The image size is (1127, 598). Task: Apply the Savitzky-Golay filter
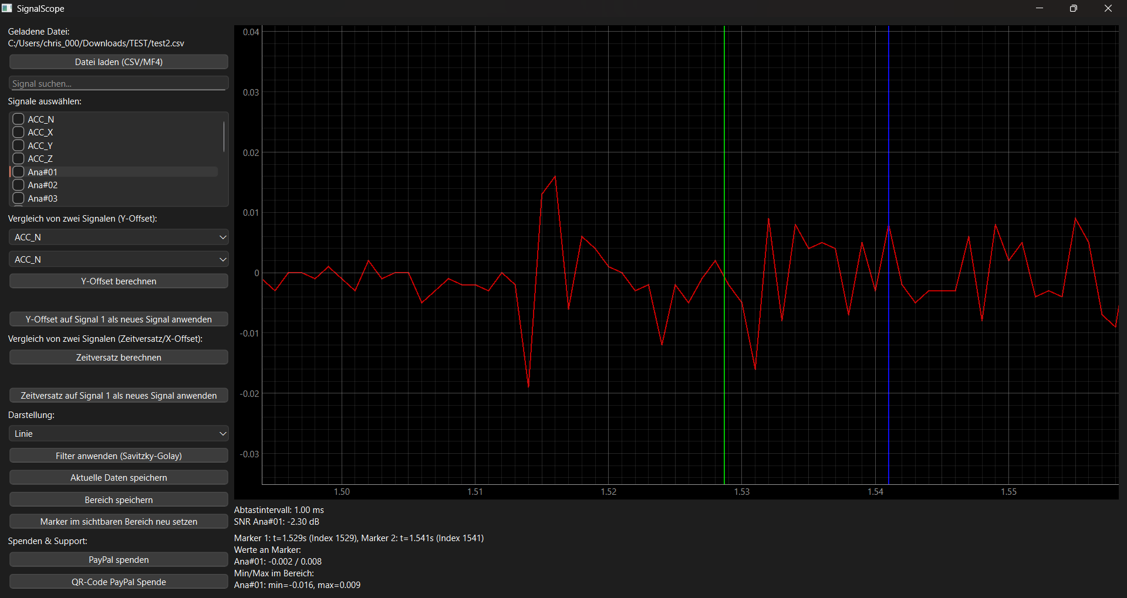(119, 456)
